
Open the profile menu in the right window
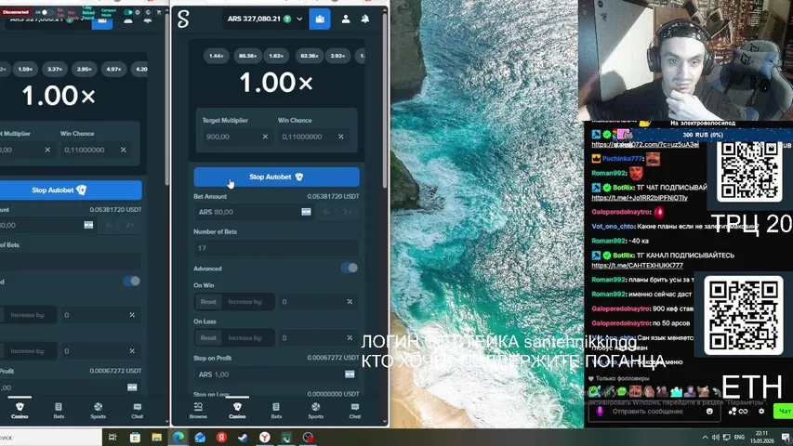click(346, 19)
